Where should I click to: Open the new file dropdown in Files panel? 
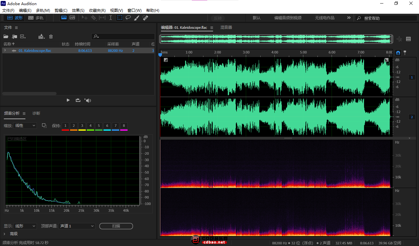pos(23,37)
